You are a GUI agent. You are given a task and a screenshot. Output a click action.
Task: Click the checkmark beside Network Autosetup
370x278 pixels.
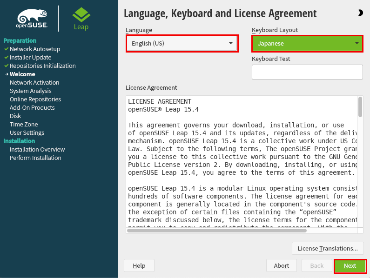click(x=7, y=49)
